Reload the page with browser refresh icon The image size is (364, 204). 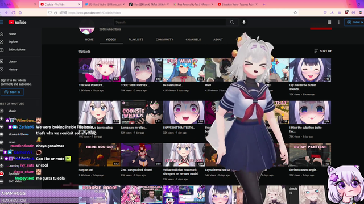tap(13, 12)
